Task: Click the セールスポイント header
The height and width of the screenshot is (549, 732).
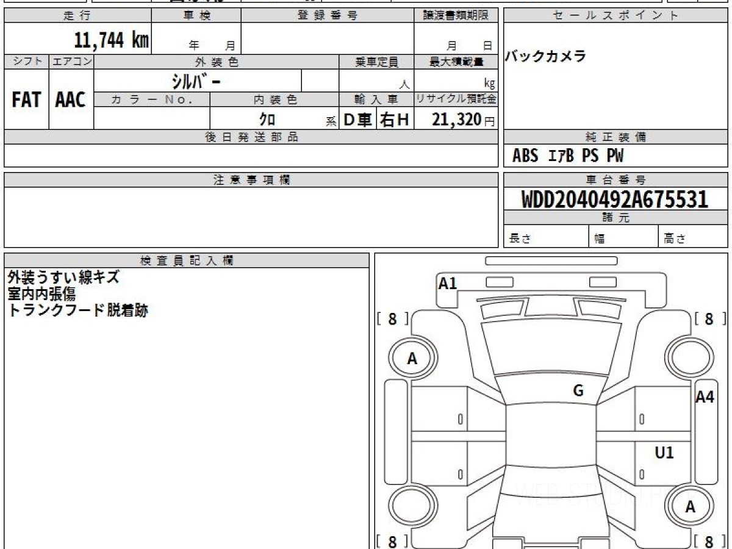Action: click(x=615, y=16)
